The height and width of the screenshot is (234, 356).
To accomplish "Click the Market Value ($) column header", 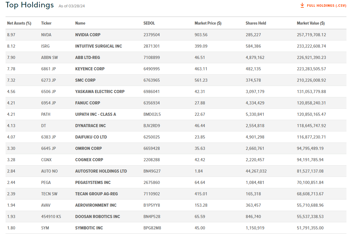I will tap(310, 23).
